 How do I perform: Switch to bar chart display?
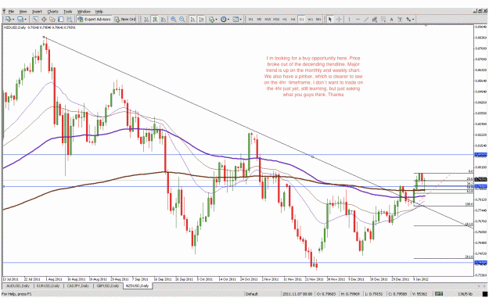click(146, 20)
